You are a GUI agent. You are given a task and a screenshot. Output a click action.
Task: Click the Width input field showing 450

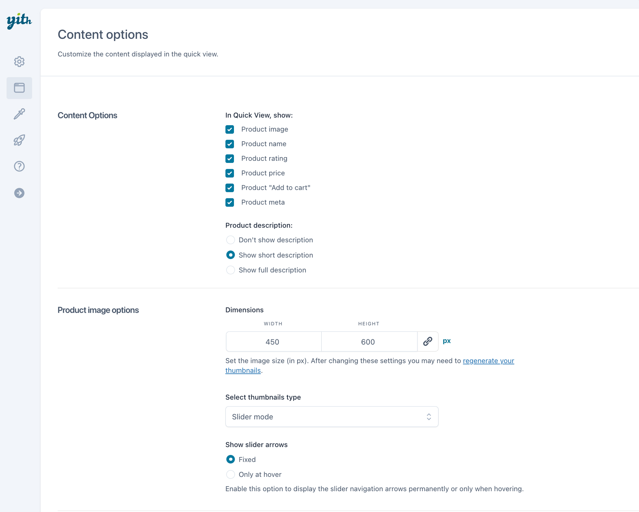(x=273, y=342)
